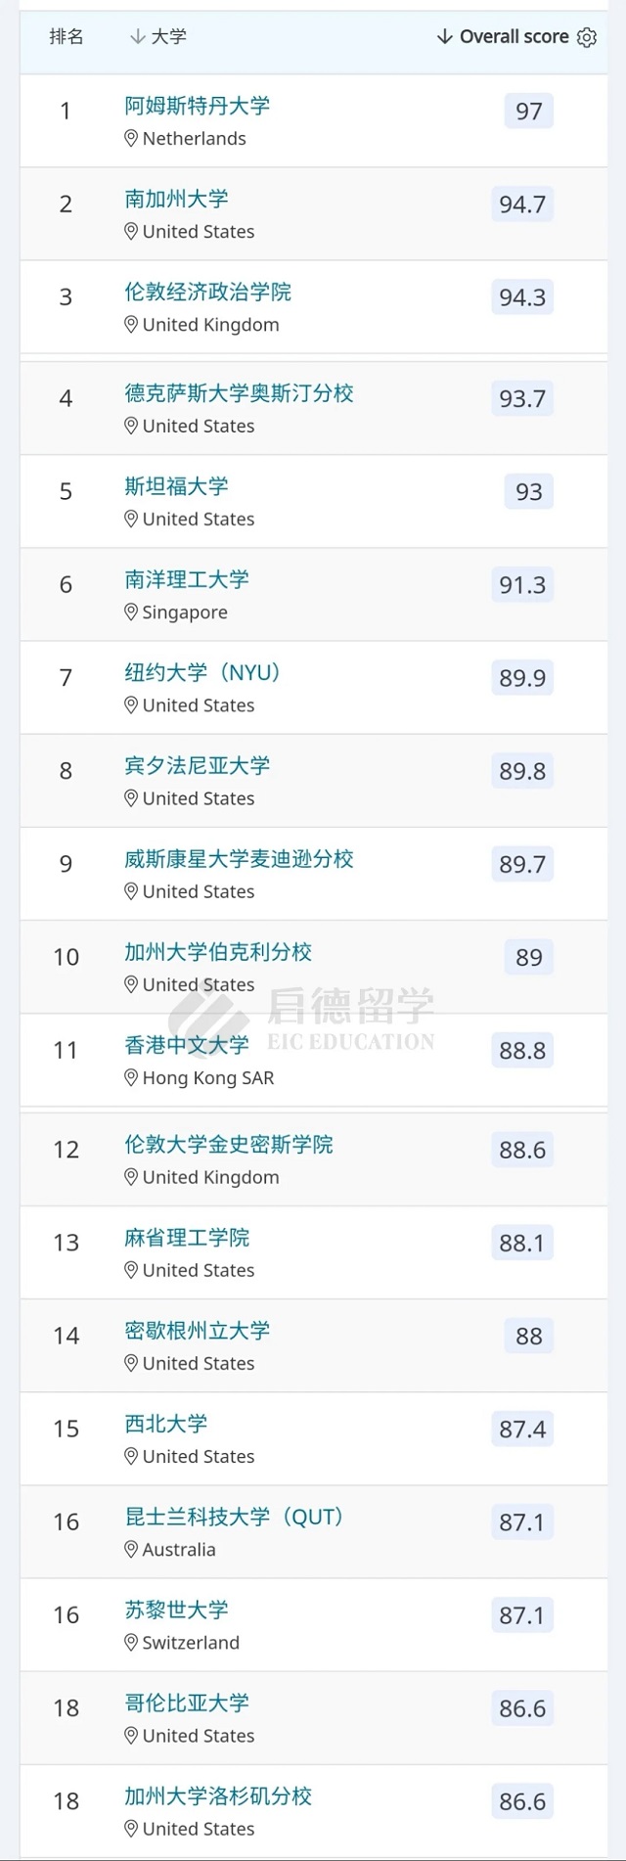The height and width of the screenshot is (1861, 626).
Task: Open 加州大学洛杉矶分校 page
Action: point(217,1796)
